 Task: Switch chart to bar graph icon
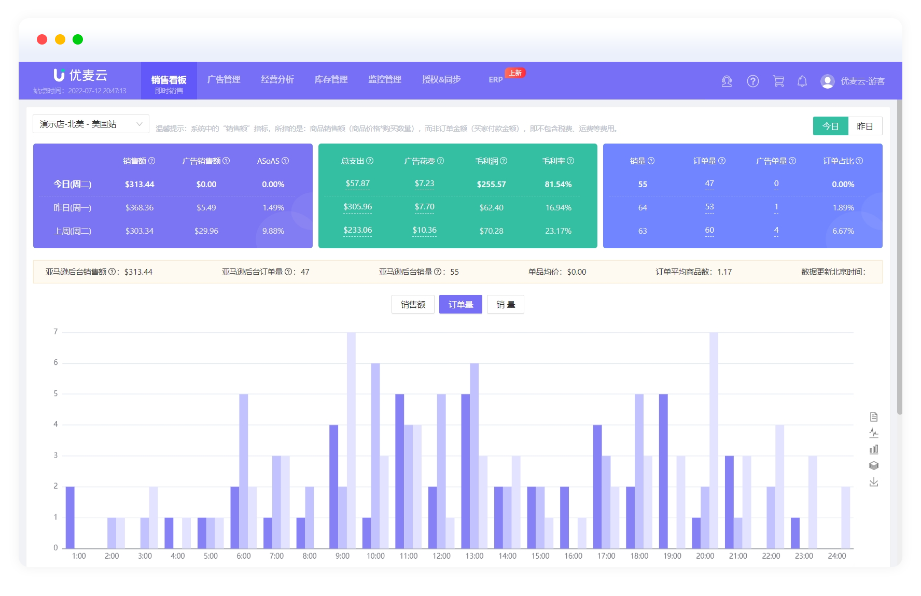[x=873, y=449]
